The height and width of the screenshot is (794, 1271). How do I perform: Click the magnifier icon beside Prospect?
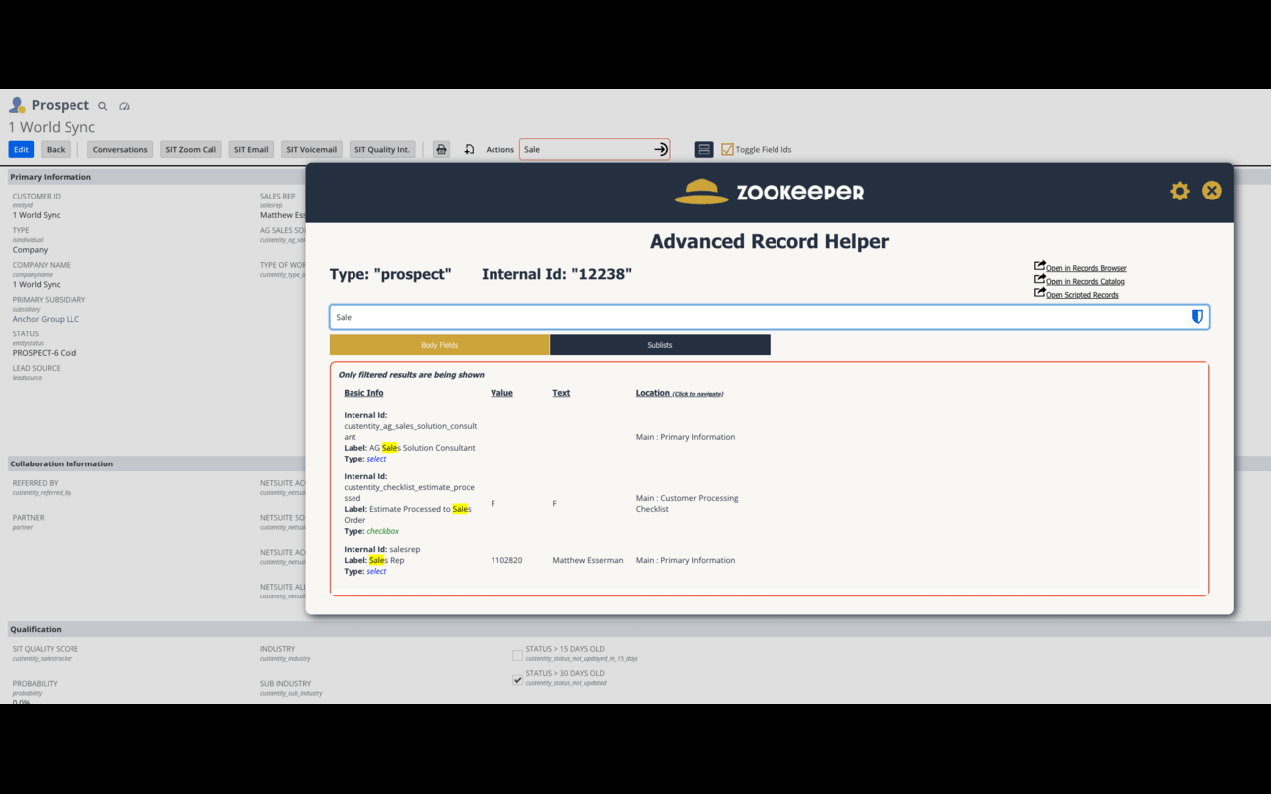(102, 106)
